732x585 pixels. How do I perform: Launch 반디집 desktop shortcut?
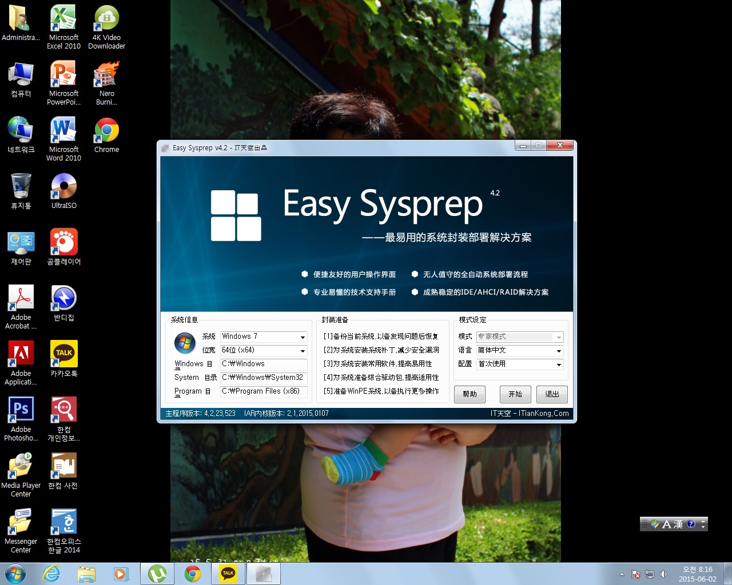(63, 303)
